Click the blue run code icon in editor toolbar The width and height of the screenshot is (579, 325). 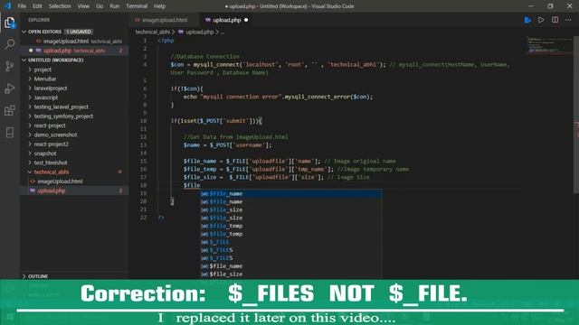click(527, 20)
